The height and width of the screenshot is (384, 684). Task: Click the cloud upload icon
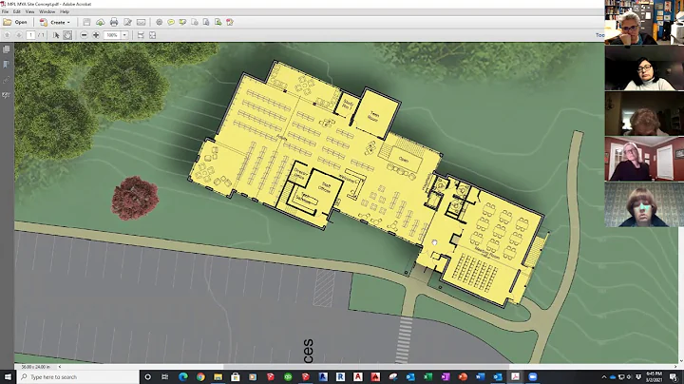pos(101,22)
